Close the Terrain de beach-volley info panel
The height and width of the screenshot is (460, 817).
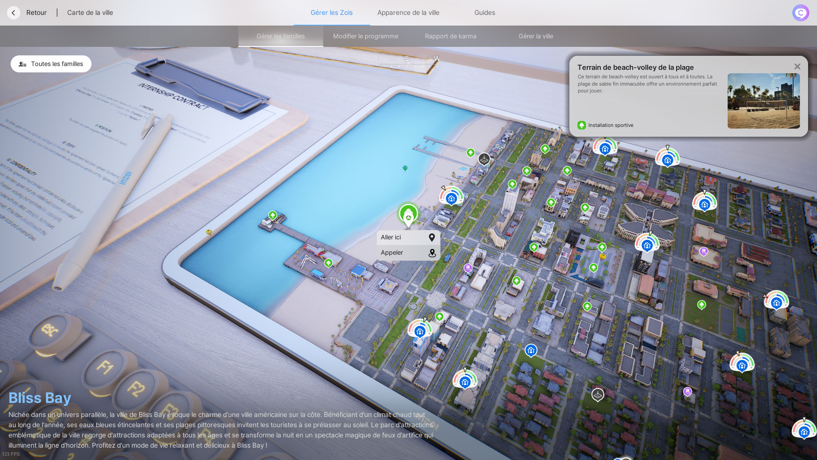click(797, 66)
